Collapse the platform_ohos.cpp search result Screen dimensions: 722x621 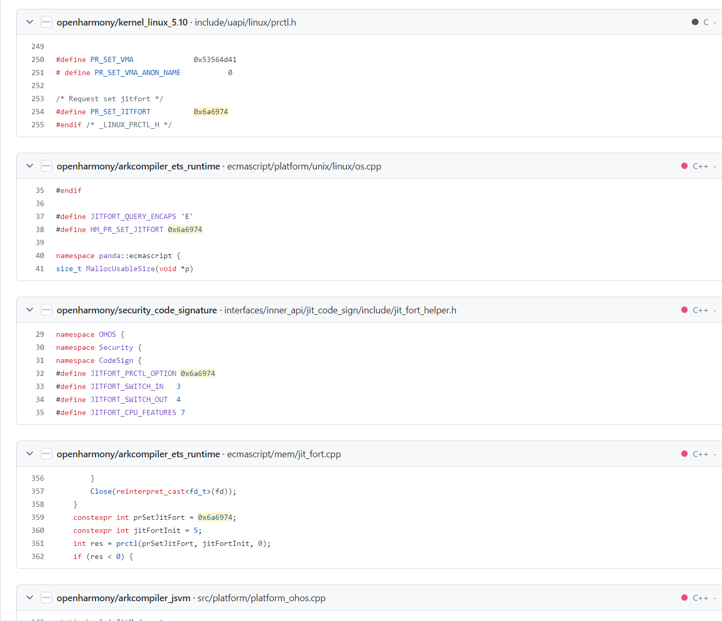pyautogui.click(x=30, y=598)
